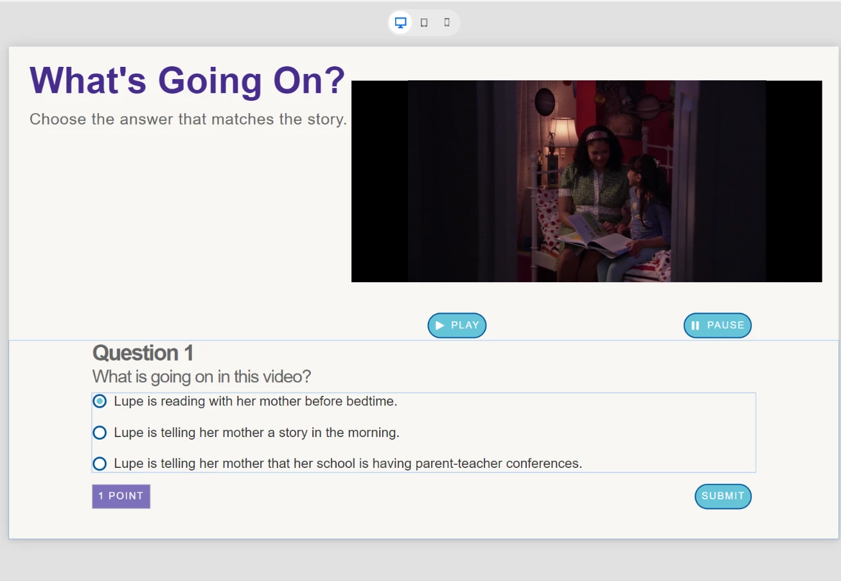
Task: Select 'reading with her mother before bedtime' option
Action: (x=100, y=401)
